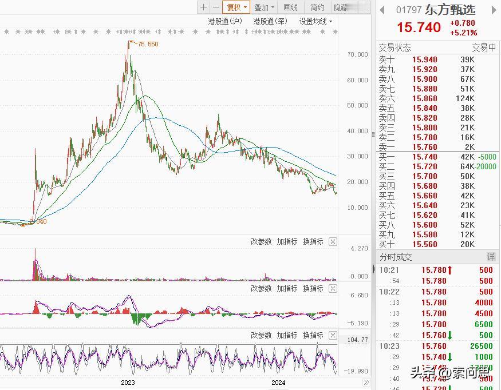501x390 pixels.
Task: Click 换指标 in MACD panel
Action: [313, 289]
